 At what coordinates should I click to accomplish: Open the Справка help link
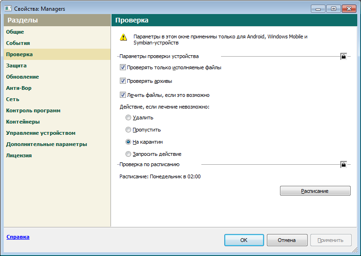coord(18,237)
